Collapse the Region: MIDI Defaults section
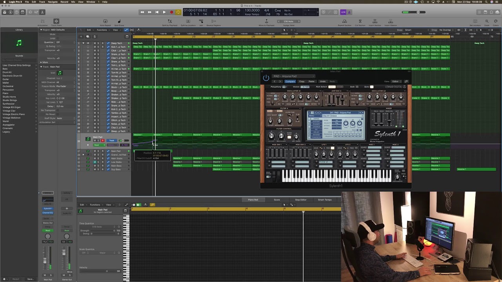Viewport: 502px width, 282px height. (41, 30)
